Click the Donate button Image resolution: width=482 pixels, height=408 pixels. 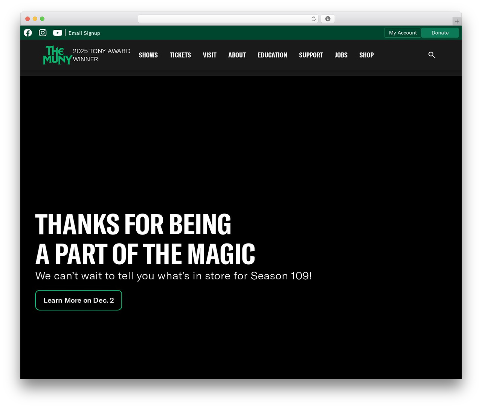[x=440, y=33]
